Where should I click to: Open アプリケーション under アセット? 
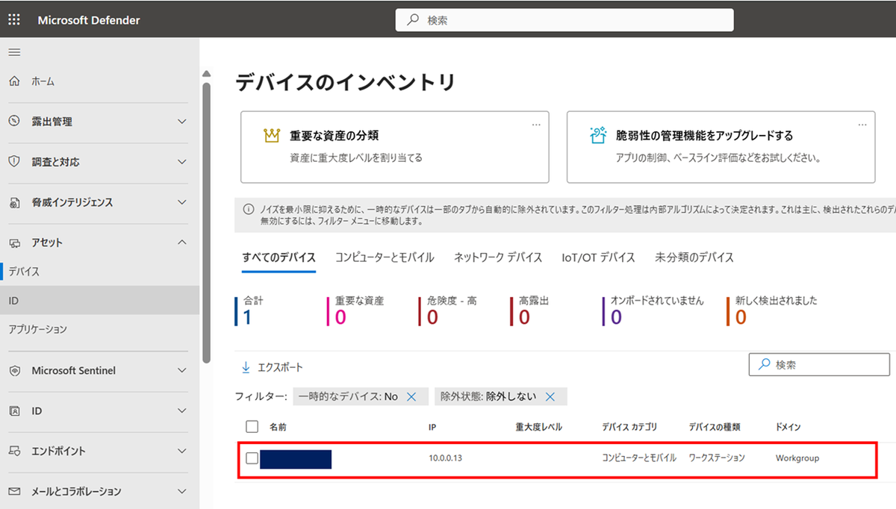tap(100, 329)
